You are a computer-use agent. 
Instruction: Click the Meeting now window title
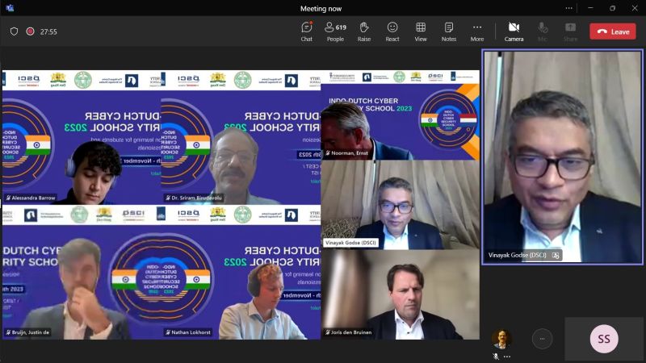tap(321, 8)
